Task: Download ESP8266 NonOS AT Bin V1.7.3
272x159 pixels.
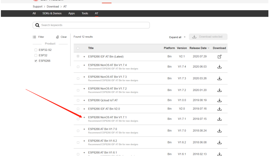Action: [x=219, y=78]
